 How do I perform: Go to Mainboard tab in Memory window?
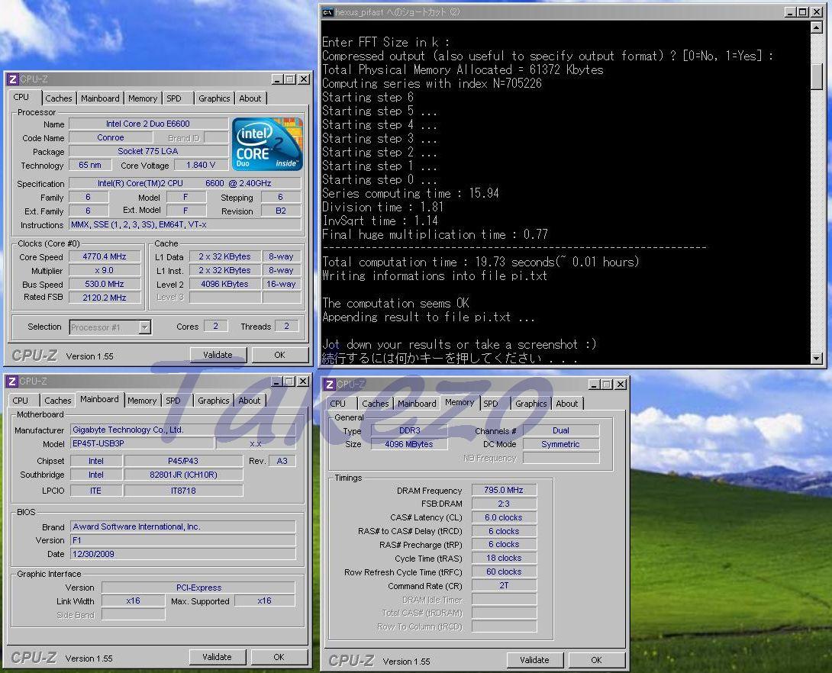pyautogui.click(x=417, y=404)
